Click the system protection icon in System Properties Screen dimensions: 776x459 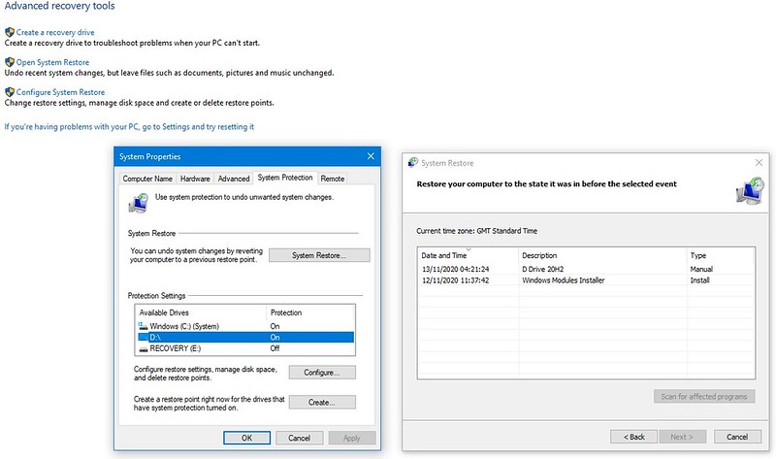(139, 203)
